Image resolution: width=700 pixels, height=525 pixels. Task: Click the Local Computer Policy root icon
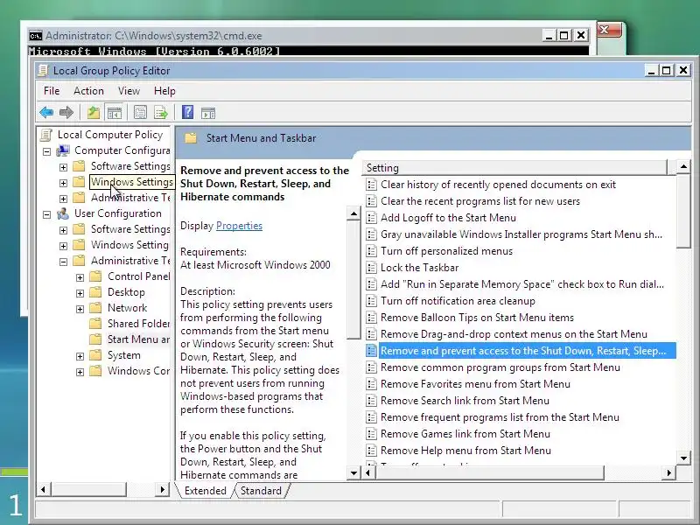point(46,135)
